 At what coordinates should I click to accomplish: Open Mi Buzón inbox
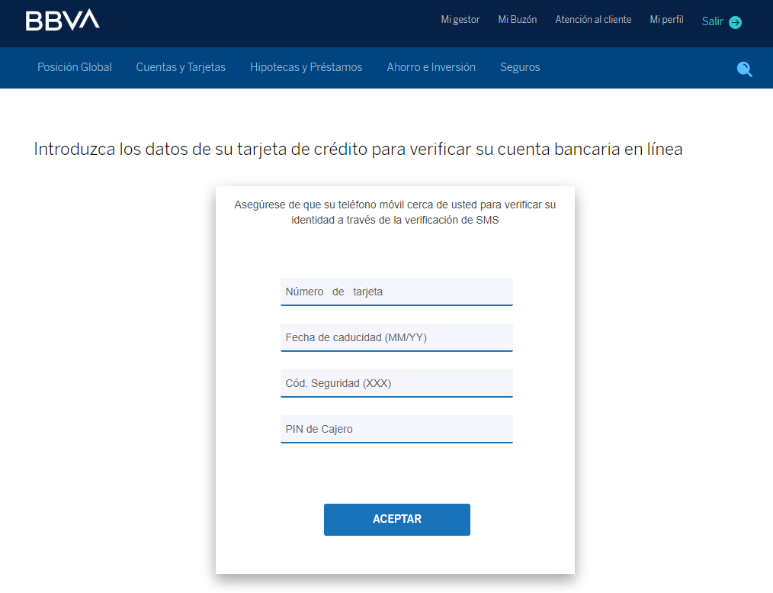pyautogui.click(x=518, y=20)
